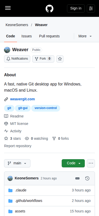This screenshot has width=99, height=216.
Task: Open appearance settings sliders icon
Action: point(91,8)
